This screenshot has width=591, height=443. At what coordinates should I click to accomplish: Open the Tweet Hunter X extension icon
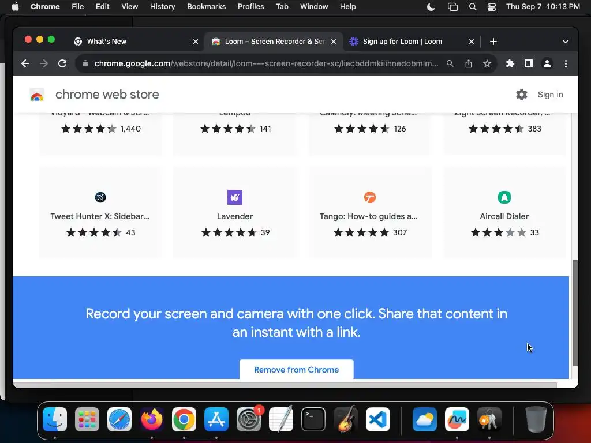100,197
